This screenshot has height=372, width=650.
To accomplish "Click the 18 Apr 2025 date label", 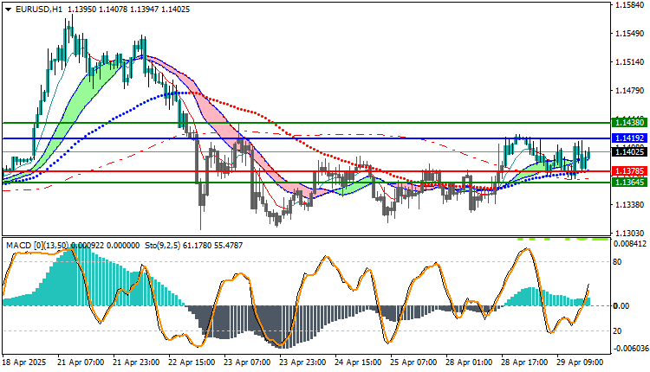I will [24, 362].
